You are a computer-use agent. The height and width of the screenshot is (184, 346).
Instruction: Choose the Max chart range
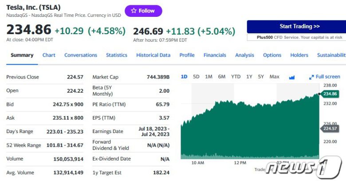click(x=275, y=77)
